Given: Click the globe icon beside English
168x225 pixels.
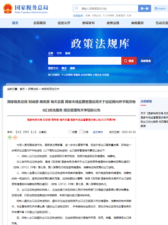Looking at the screenshot, I should click(x=156, y=8).
